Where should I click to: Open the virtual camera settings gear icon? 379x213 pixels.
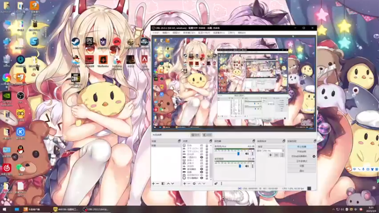314,156
